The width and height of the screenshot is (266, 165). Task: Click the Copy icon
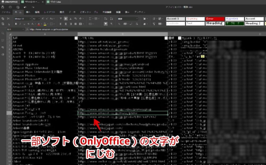click(3, 19)
